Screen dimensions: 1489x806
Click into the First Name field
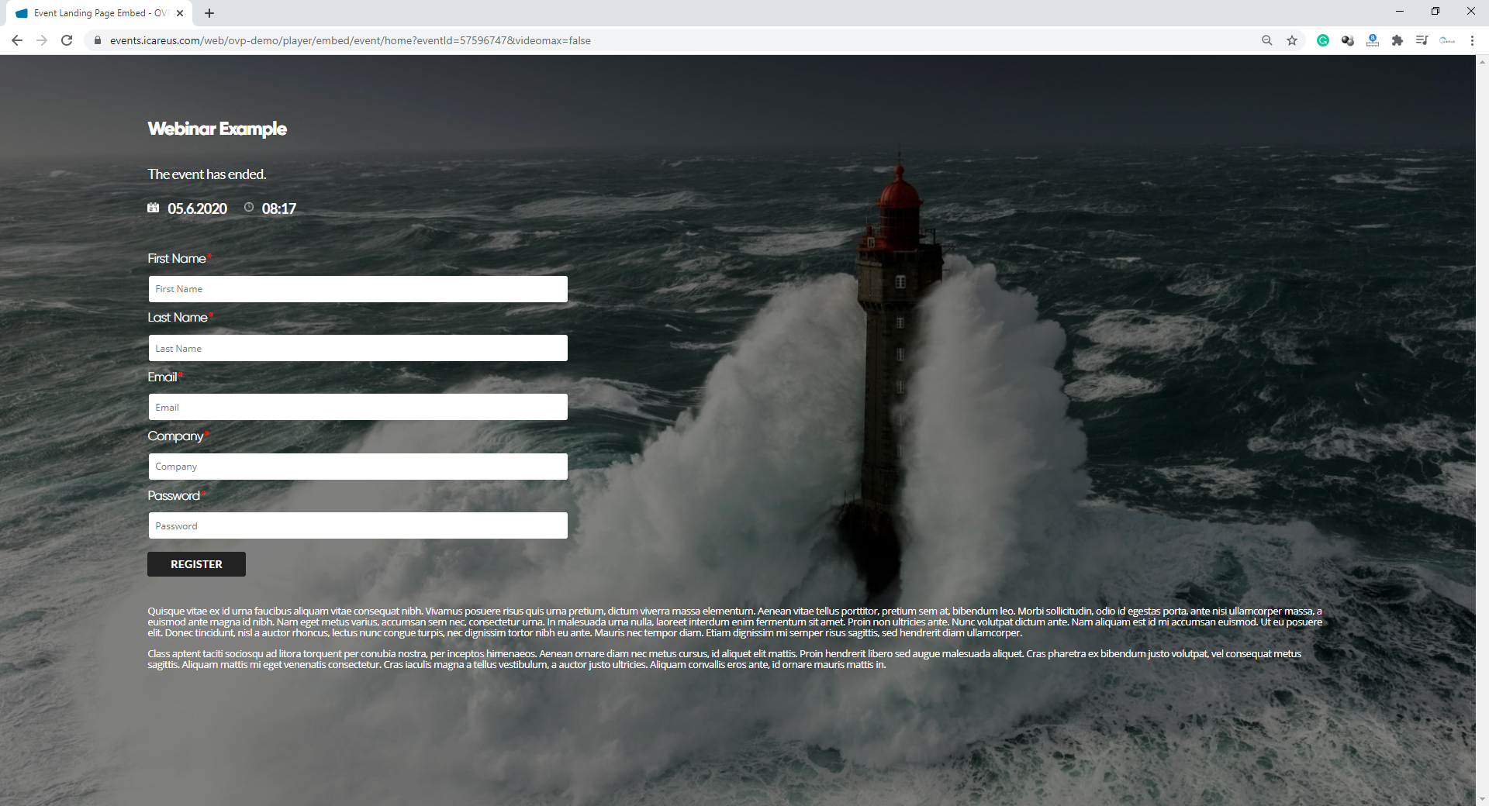358,289
